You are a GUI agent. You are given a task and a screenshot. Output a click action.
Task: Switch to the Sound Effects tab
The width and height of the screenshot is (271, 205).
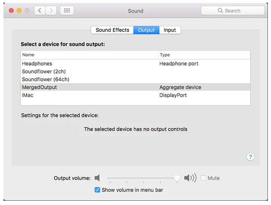(x=112, y=30)
